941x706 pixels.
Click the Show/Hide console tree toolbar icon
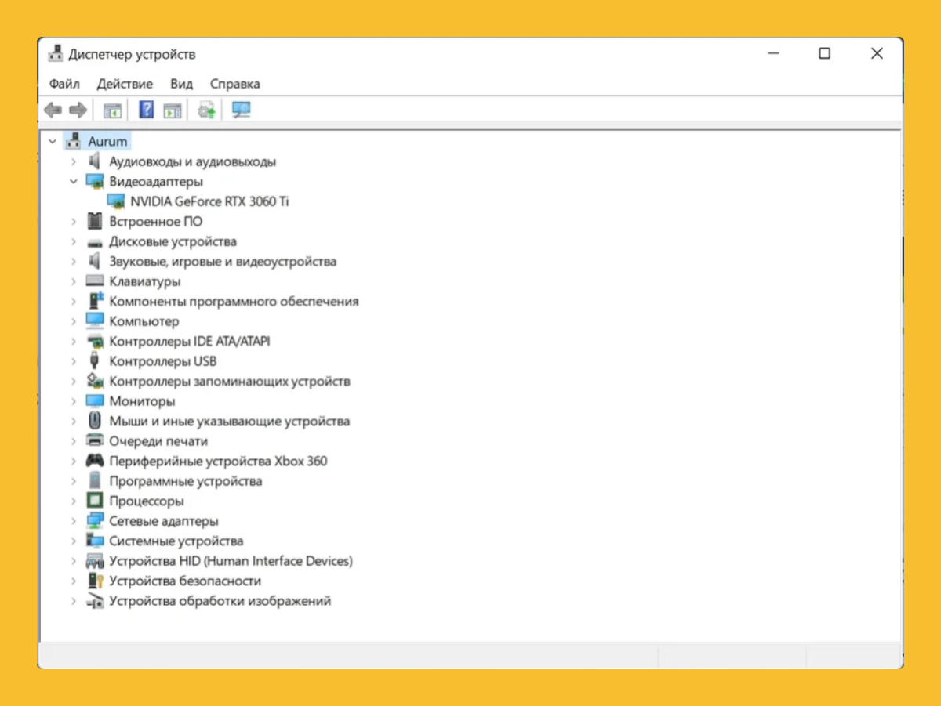[113, 110]
